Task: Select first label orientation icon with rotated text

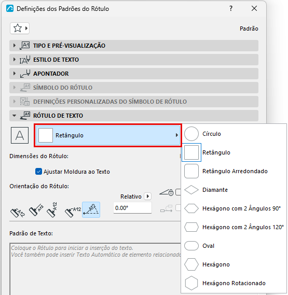Action: tap(18, 213)
